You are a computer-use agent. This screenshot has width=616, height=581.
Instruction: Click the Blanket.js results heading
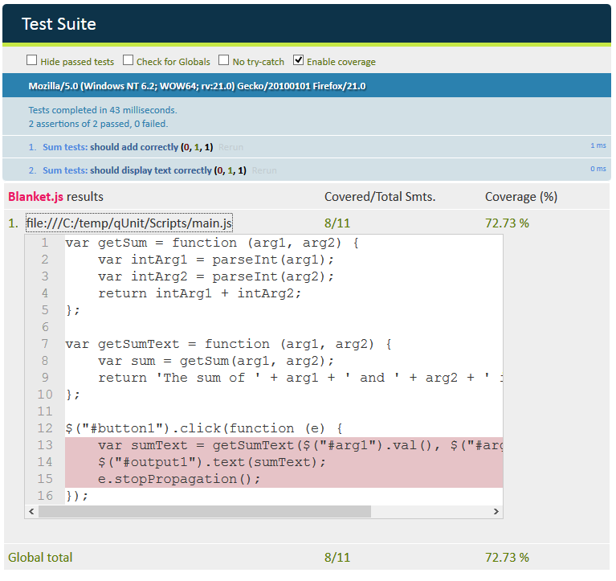pyautogui.click(x=55, y=197)
